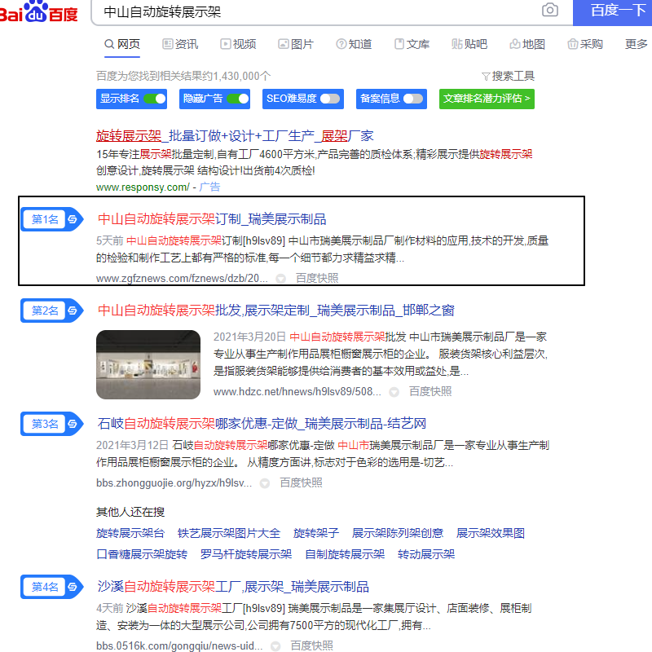The height and width of the screenshot is (652, 652).
Task: Switch to the 图片 tab
Action: click(x=296, y=44)
